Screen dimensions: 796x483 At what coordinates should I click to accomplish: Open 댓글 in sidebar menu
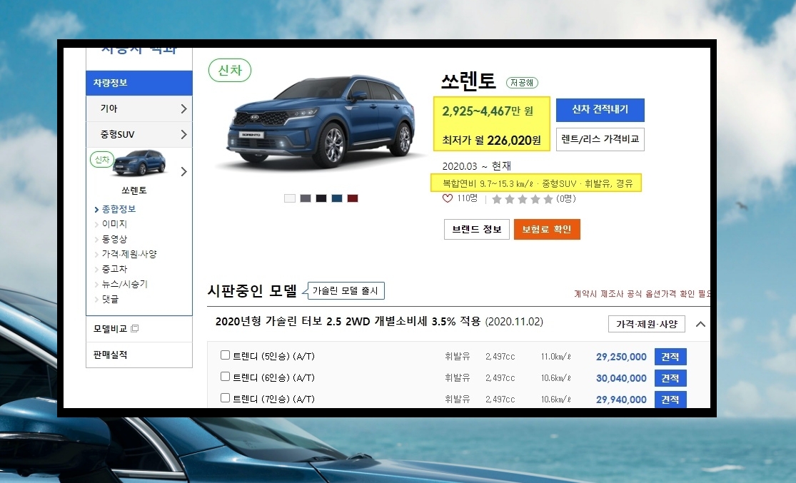110,300
